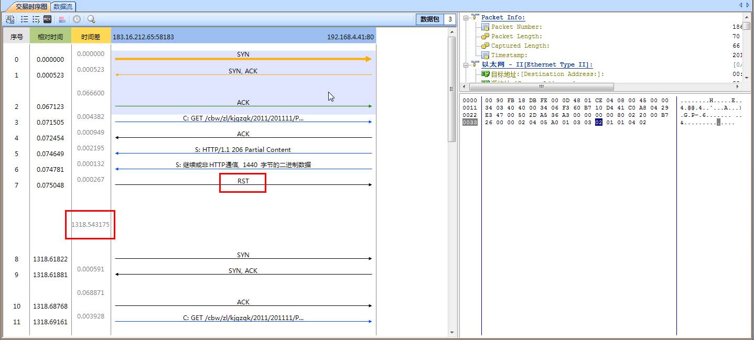Click the 以太网 Ethernet Type II link

pyautogui.click(x=537, y=64)
